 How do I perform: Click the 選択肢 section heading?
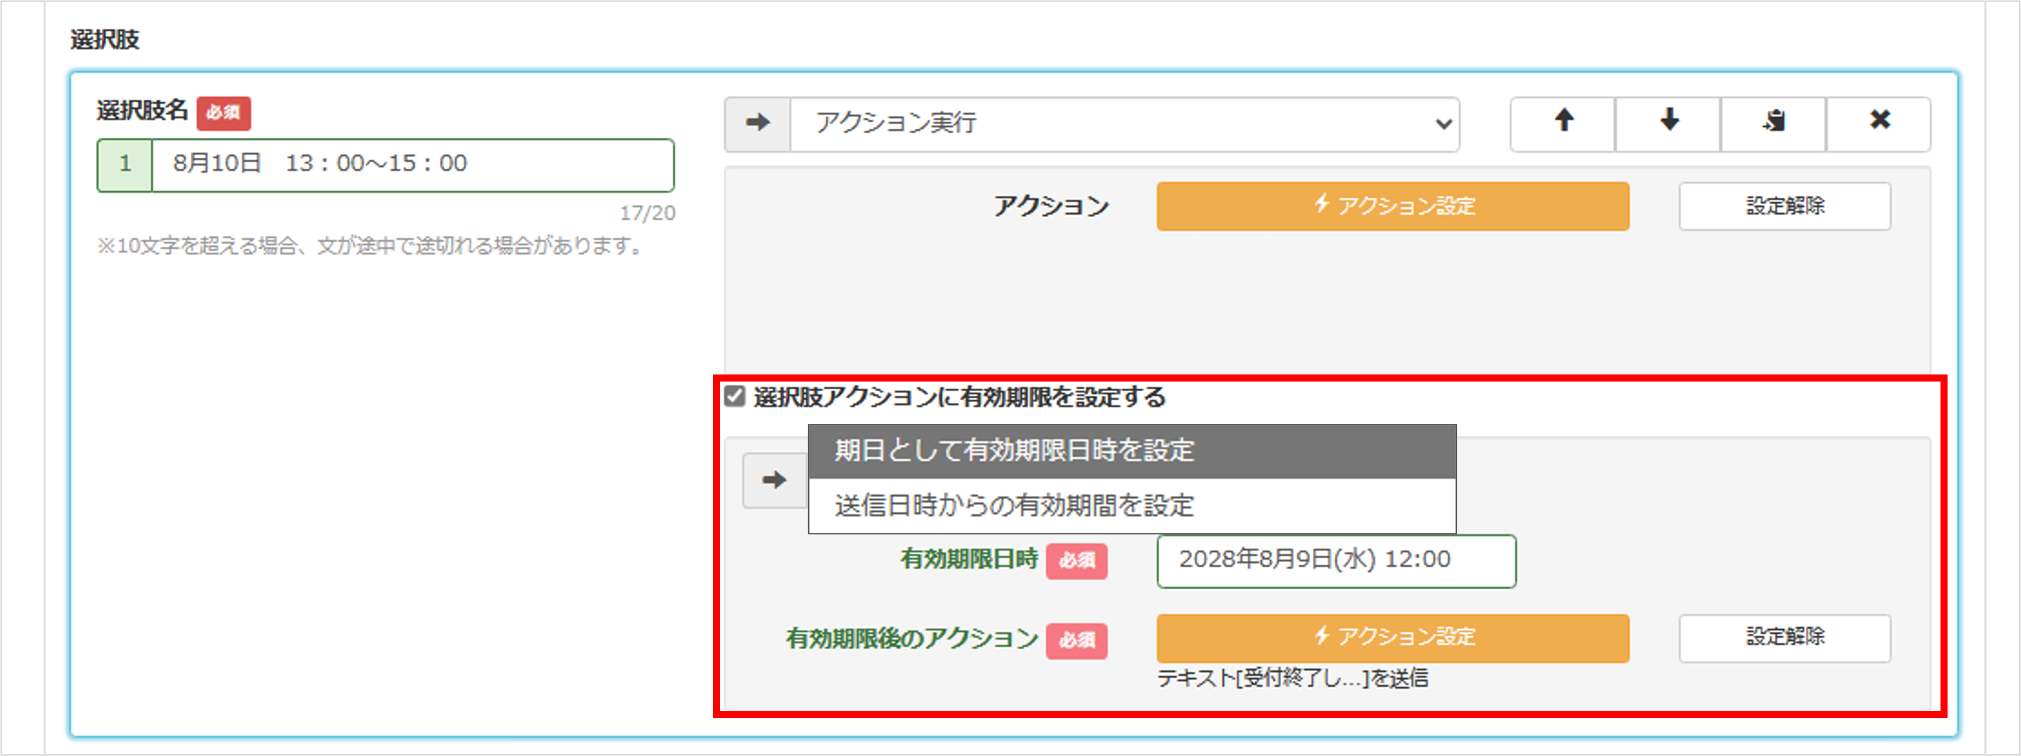click(104, 39)
